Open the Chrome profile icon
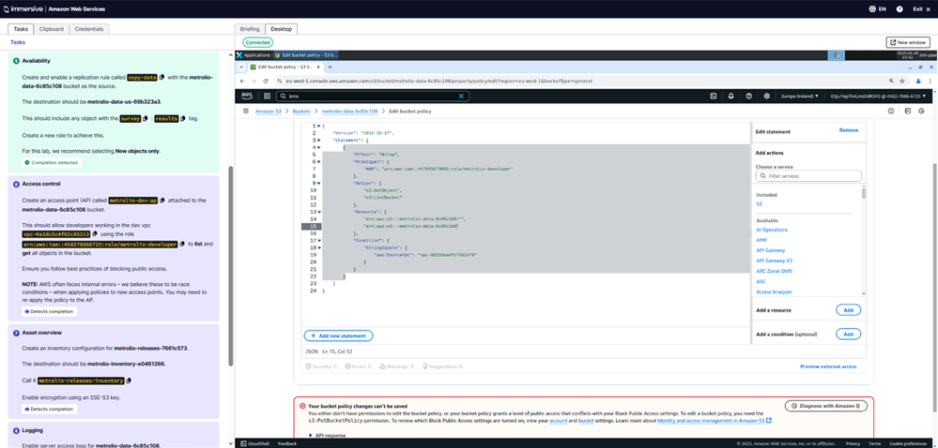The height and width of the screenshot is (448, 938). tap(918, 80)
